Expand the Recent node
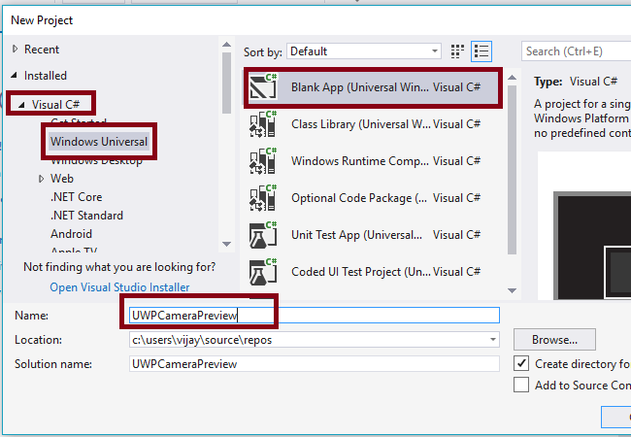 coord(15,50)
